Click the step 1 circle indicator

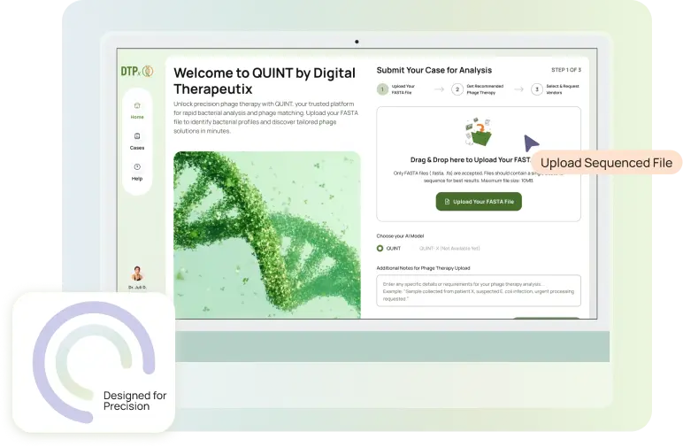(383, 89)
